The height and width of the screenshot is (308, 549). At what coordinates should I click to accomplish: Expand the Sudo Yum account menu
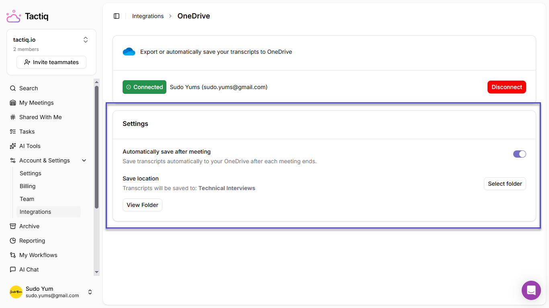click(x=90, y=292)
